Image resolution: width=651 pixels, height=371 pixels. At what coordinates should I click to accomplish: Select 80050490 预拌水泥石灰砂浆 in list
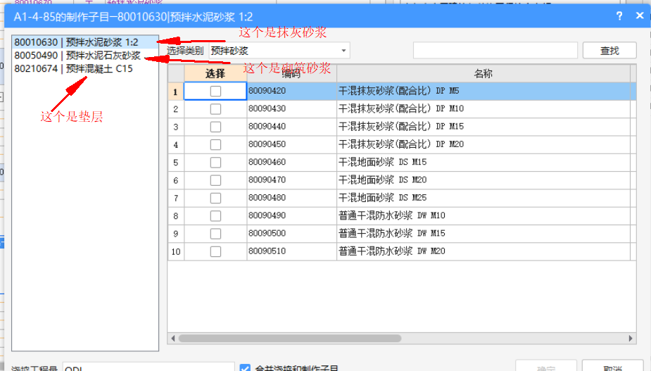[85, 55]
